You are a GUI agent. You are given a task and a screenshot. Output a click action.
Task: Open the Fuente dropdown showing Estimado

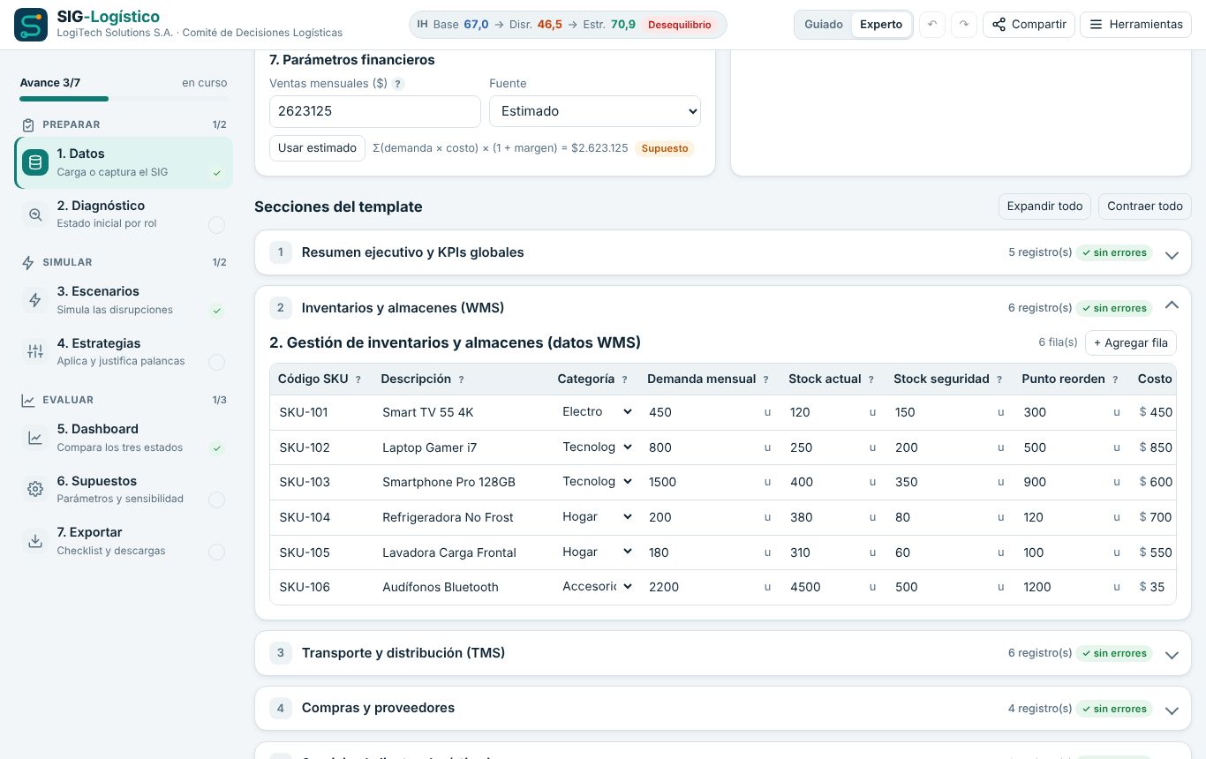pos(595,111)
